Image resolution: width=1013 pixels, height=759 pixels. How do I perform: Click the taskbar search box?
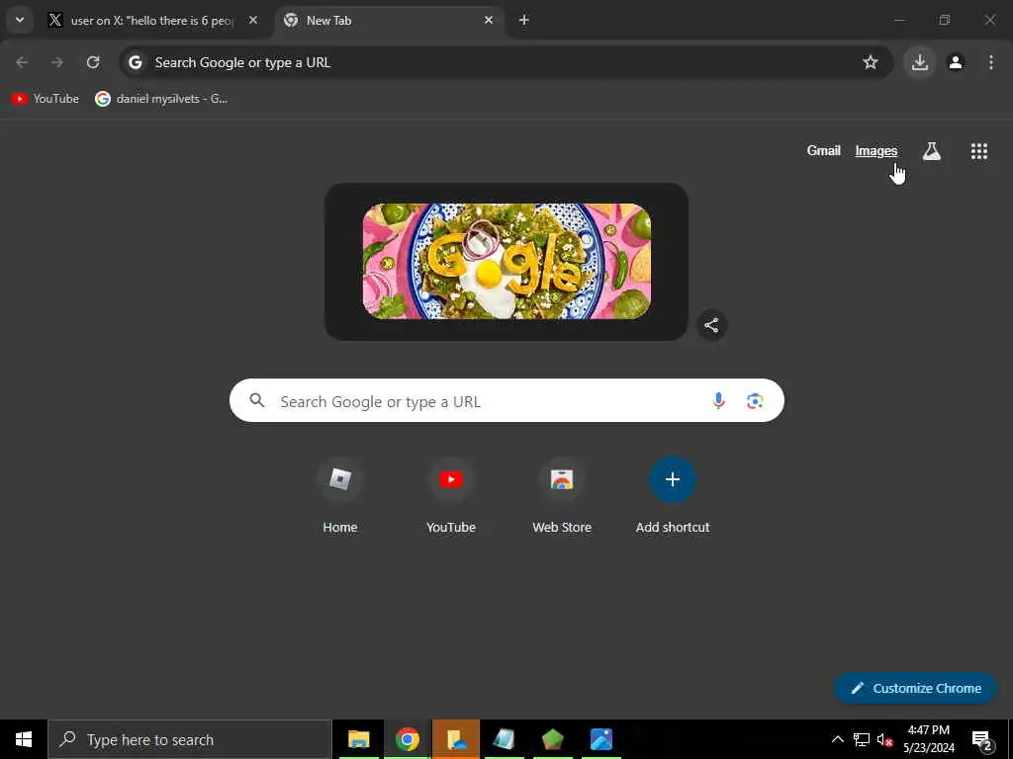point(190,739)
